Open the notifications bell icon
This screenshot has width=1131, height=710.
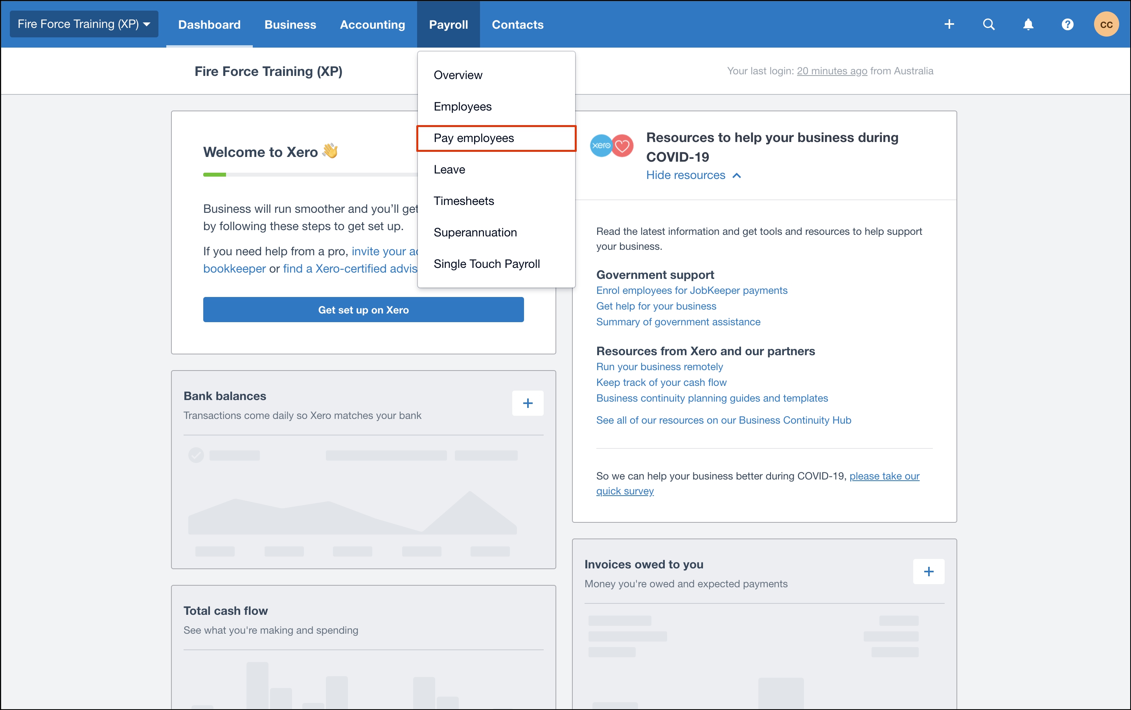tap(1028, 24)
